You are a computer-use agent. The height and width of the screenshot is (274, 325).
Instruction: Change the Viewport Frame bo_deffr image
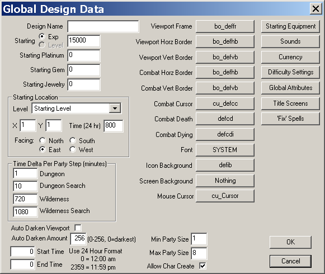click(225, 26)
